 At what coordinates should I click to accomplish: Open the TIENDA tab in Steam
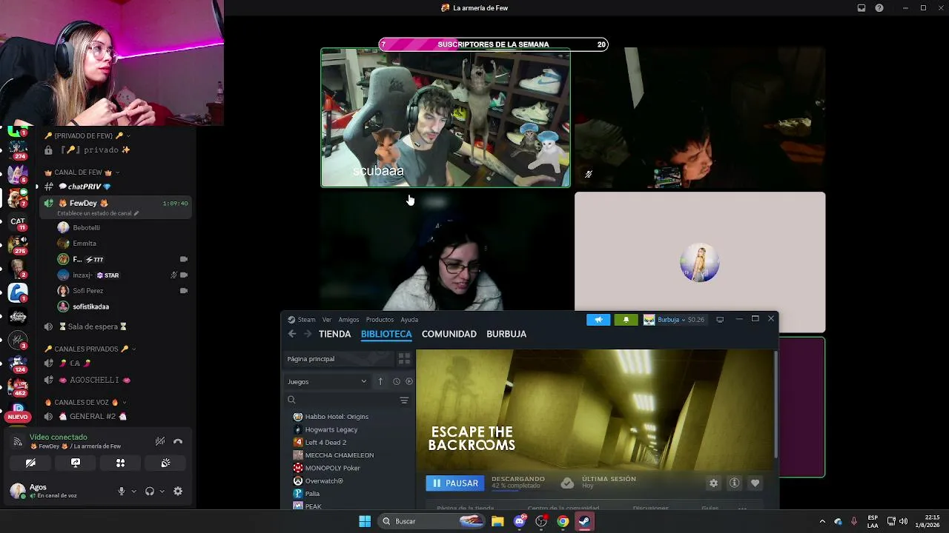click(x=334, y=334)
